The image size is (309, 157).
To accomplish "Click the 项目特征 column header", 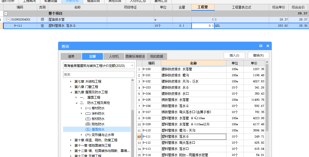I will [x=130, y=7].
